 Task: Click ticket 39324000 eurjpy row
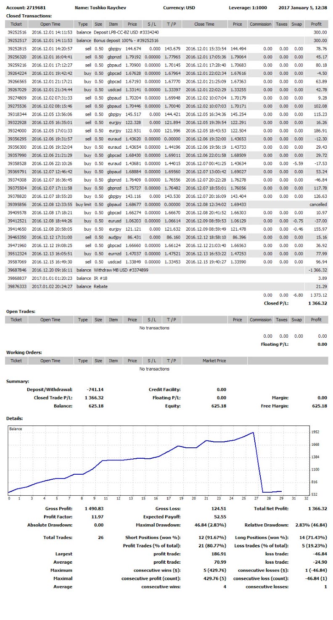[167, 131]
